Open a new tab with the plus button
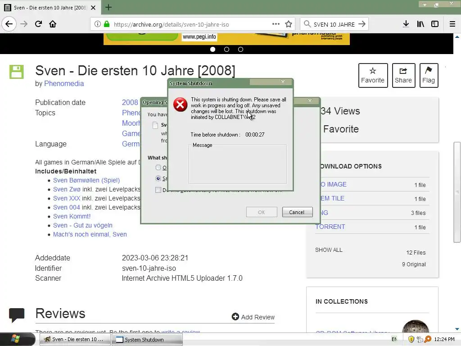Viewport: 461px width, 346px height. tap(108, 7)
